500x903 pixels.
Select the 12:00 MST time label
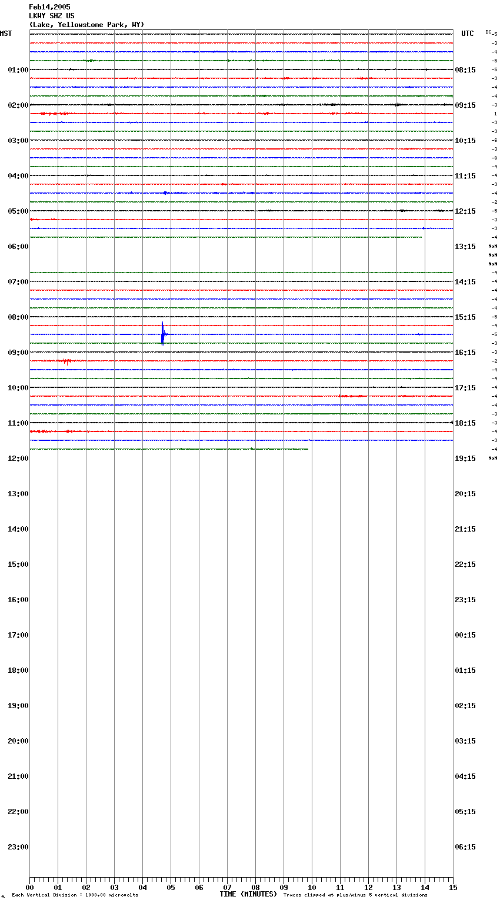pos(18,459)
